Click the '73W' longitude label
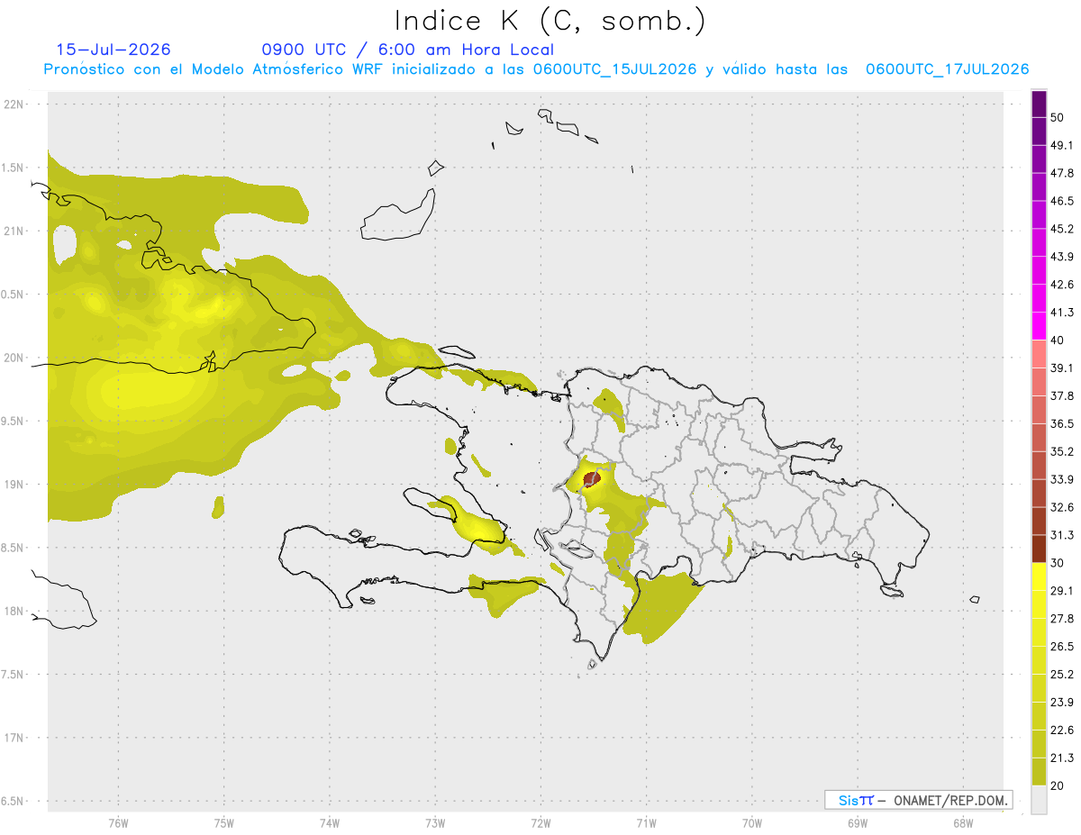Screen dimensions: 1081x835 (435, 824)
